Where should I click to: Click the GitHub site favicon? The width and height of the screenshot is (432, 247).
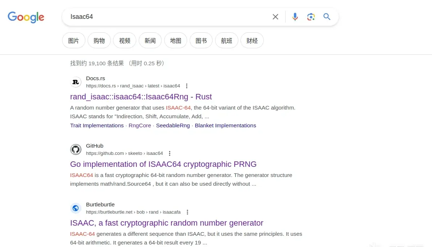pos(76,149)
